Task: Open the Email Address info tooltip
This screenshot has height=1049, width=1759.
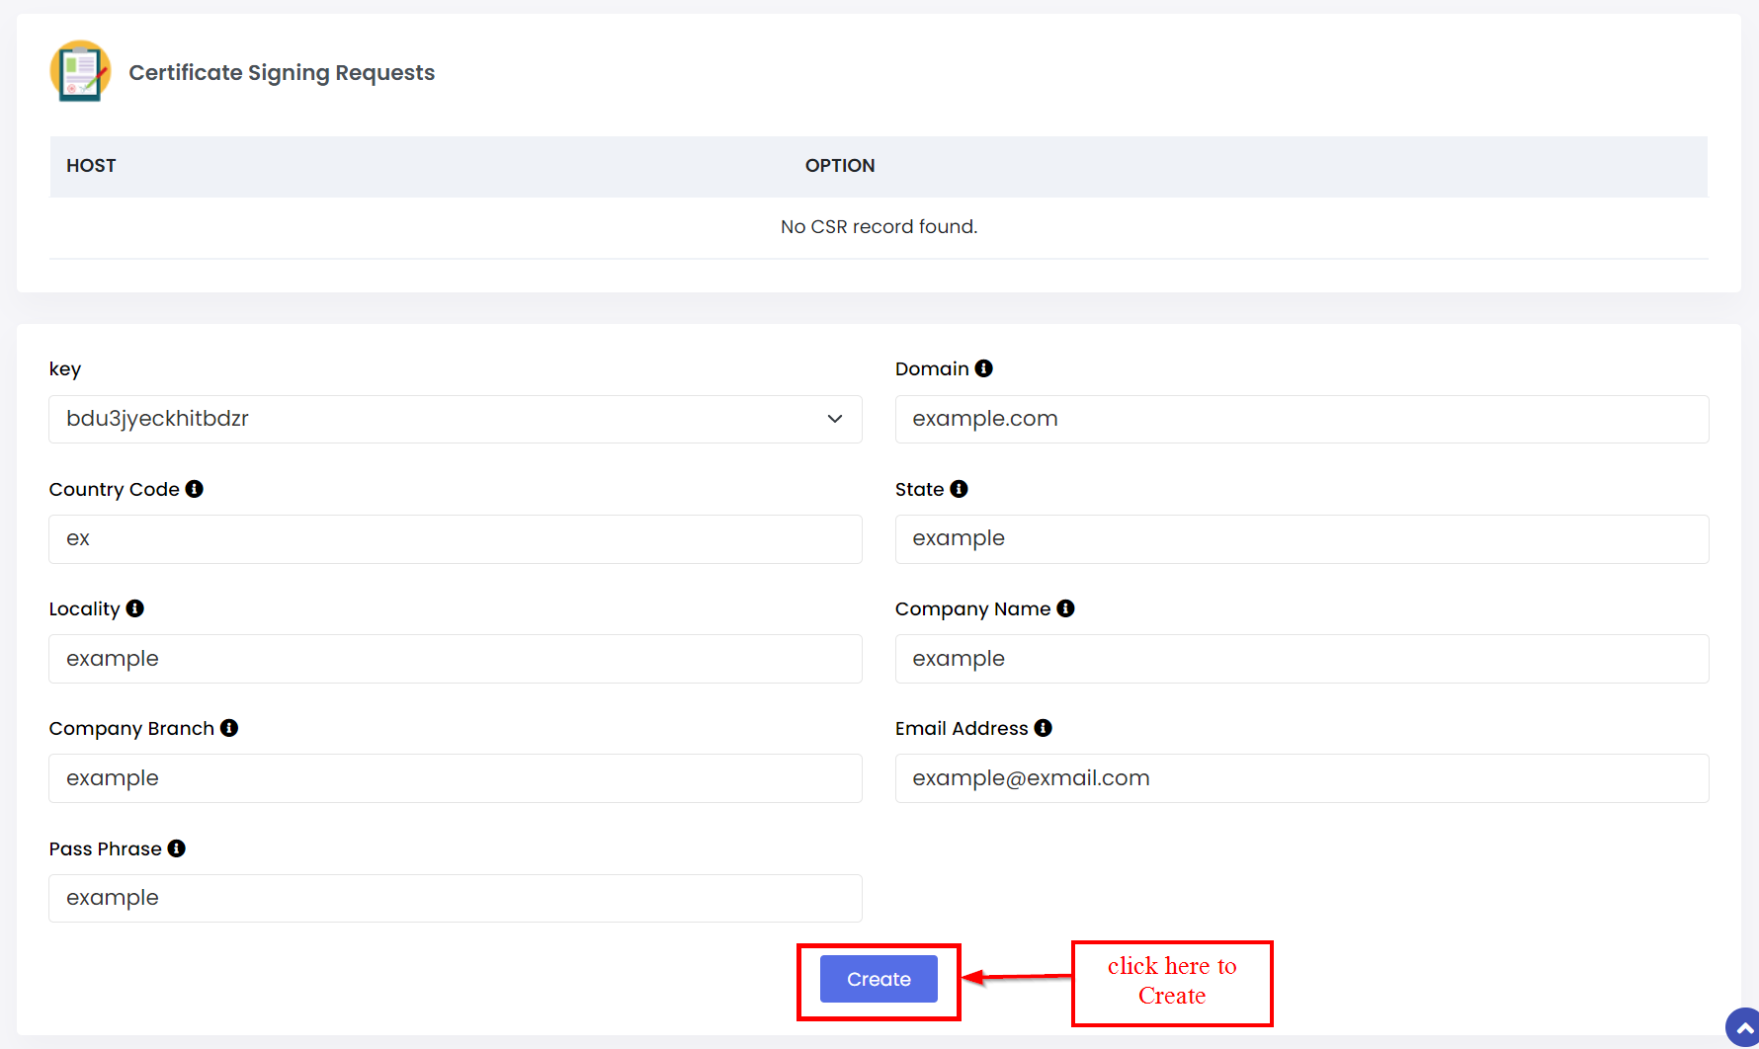Action: [1043, 728]
